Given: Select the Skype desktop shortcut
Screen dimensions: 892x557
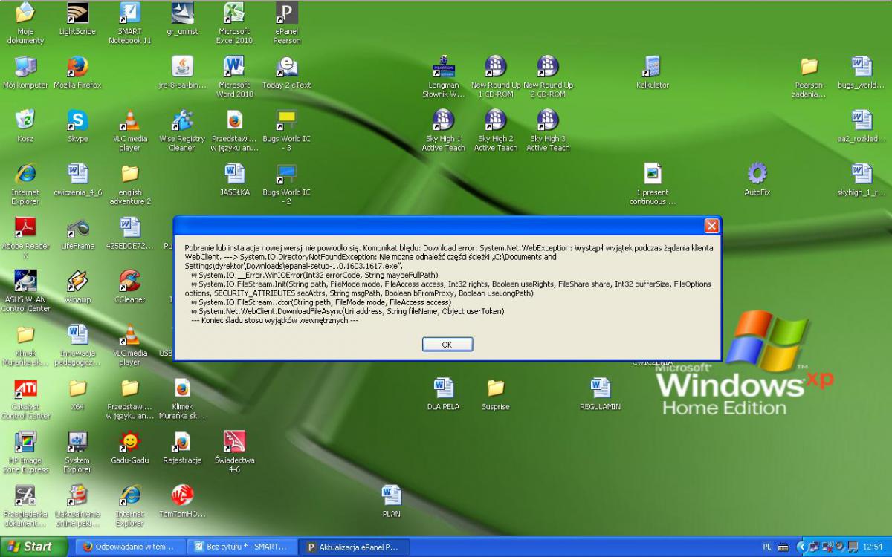Looking at the screenshot, I should pos(77,126).
